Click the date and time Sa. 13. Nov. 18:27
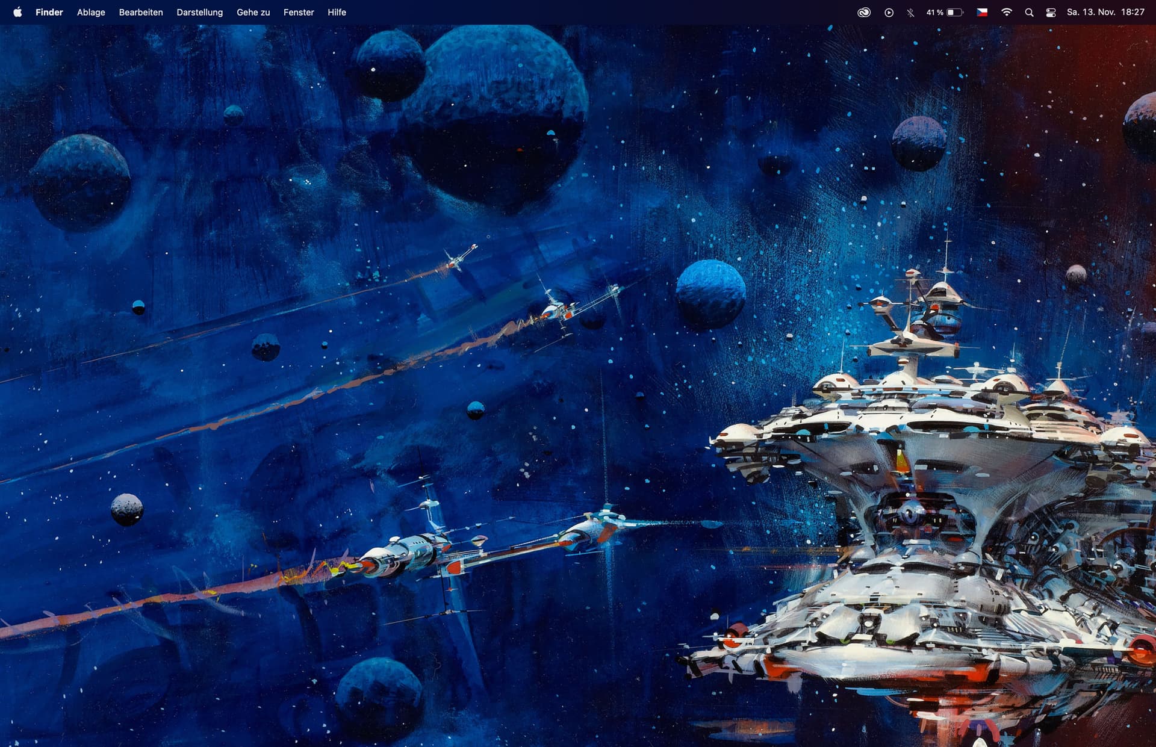Screen dimensions: 1156x747 tap(1105, 12)
